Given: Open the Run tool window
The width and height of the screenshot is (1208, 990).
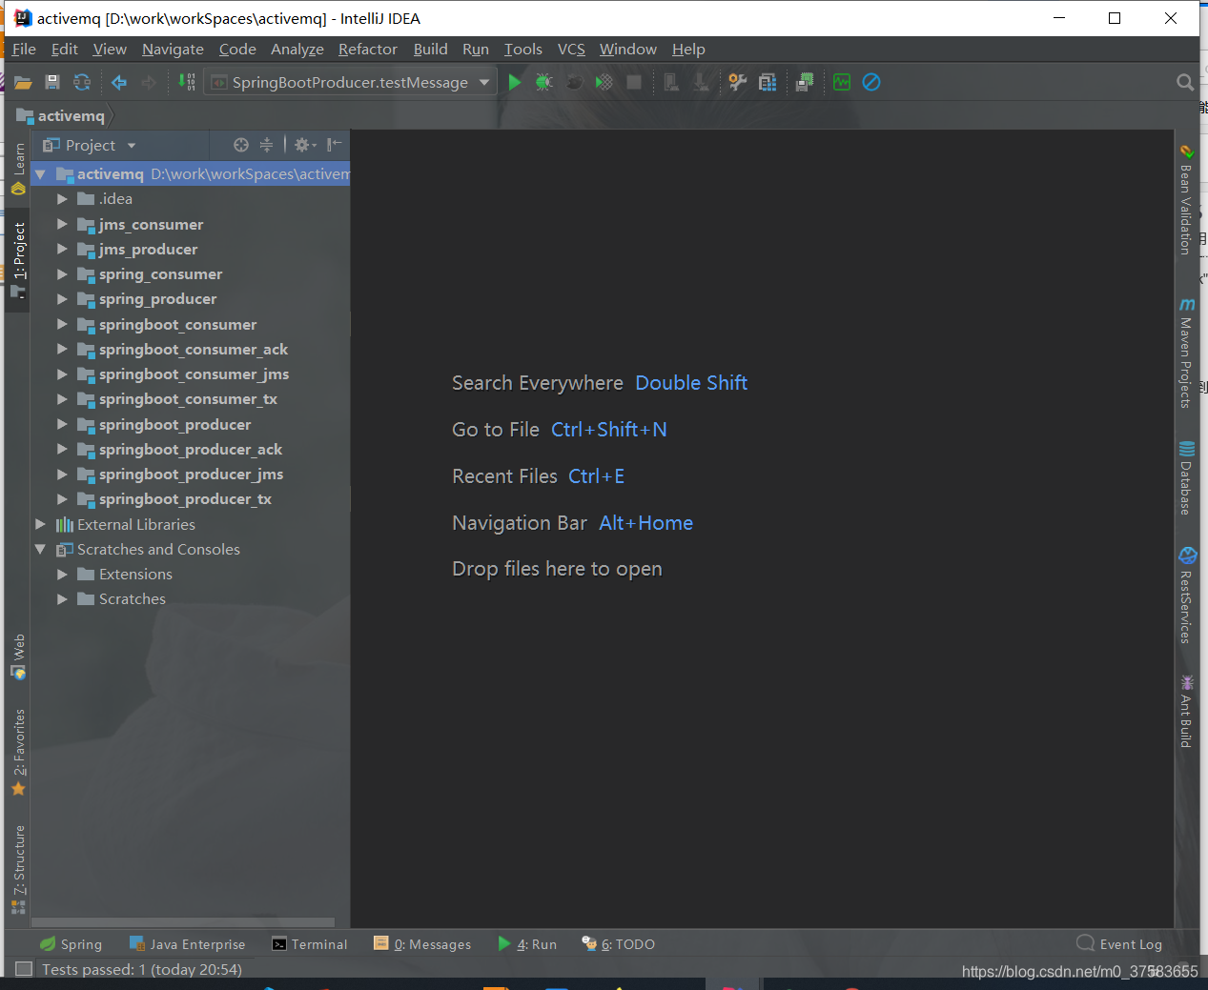Looking at the screenshot, I should (x=527, y=944).
